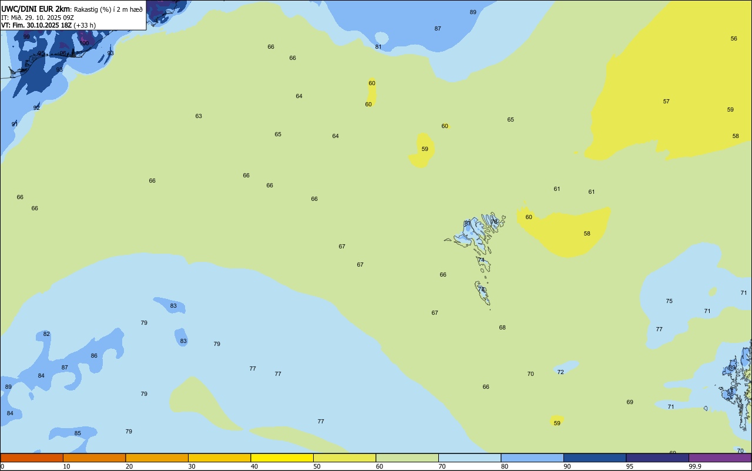
Task: Click the value 78 on the southern Faroe island
Action: point(481,289)
